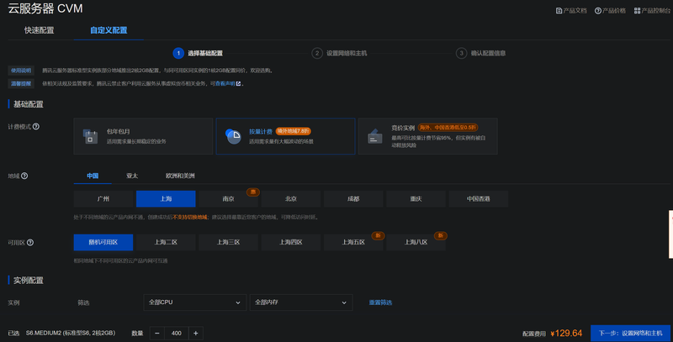Open the 全部内存 filter dropdown
This screenshot has width=673, height=342.
(301, 303)
